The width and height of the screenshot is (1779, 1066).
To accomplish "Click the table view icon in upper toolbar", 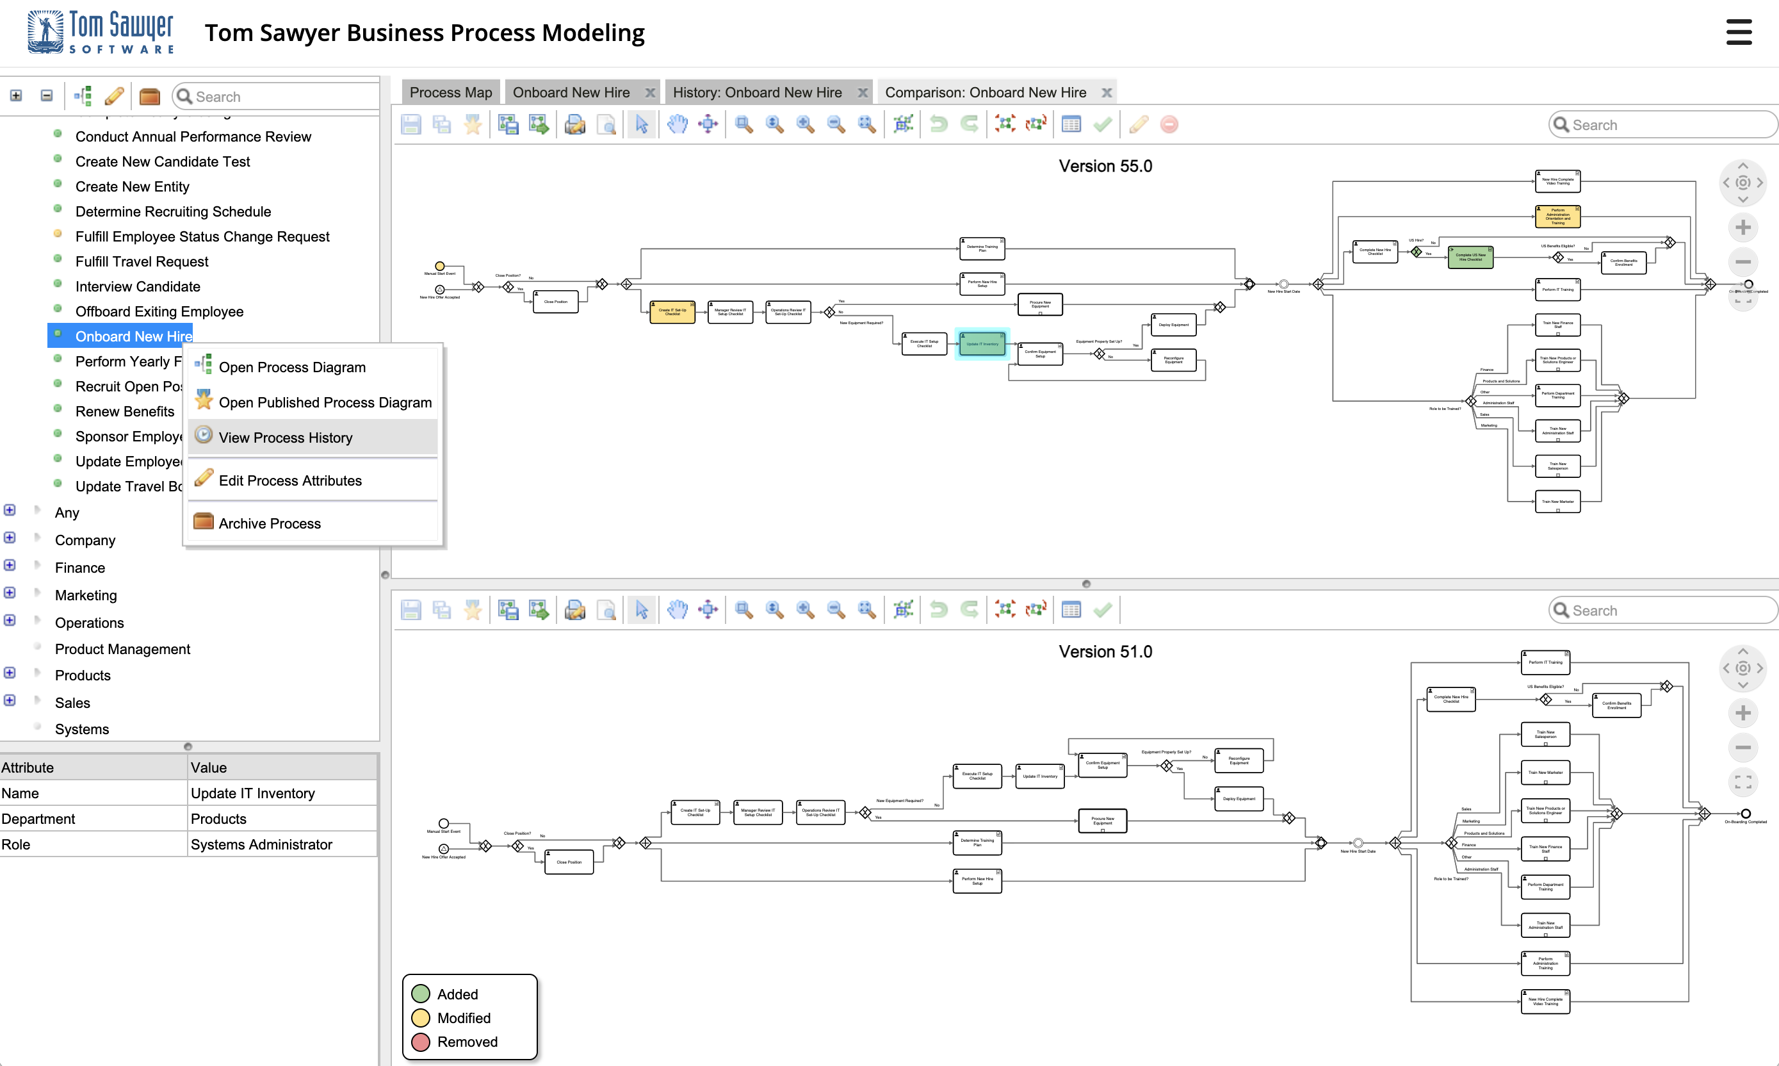I will (x=1071, y=124).
